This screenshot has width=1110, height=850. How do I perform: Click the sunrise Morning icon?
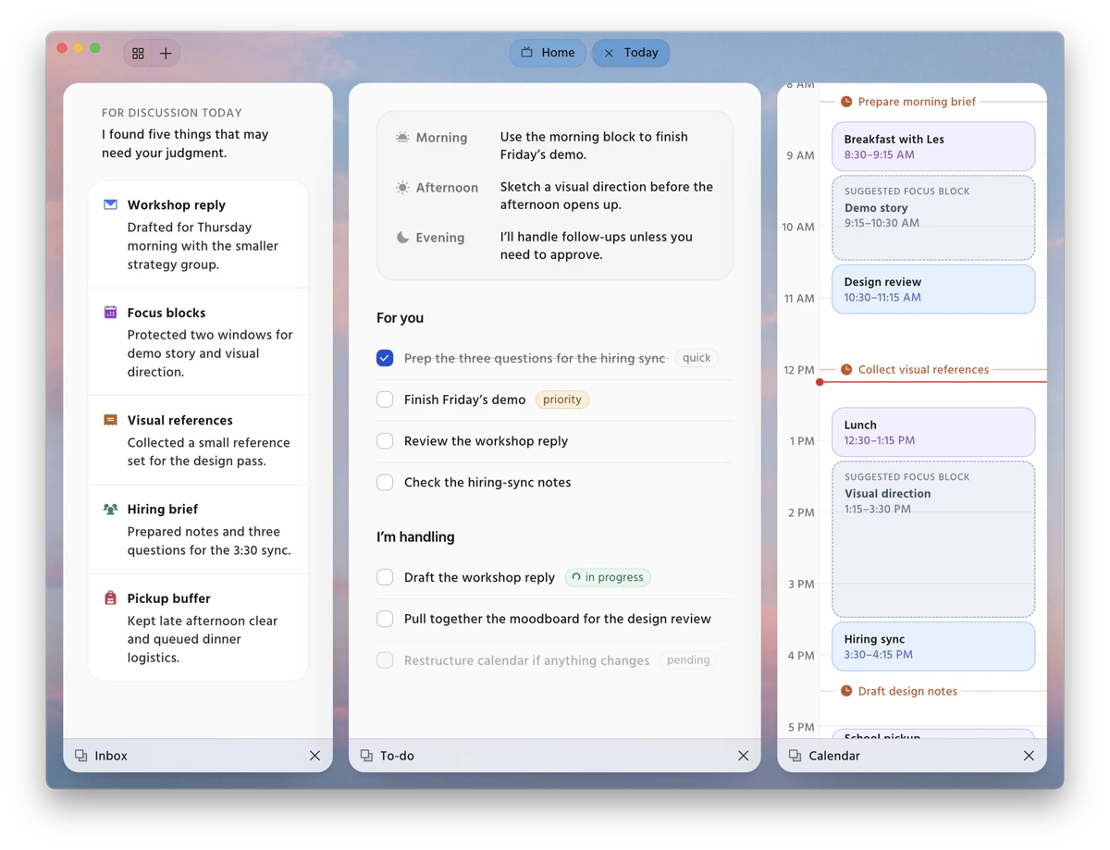pos(402,137)
